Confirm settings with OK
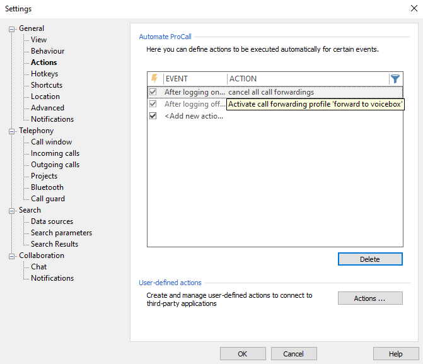The width and height of the screenshot is (423, 364). (x=242, y=354)
